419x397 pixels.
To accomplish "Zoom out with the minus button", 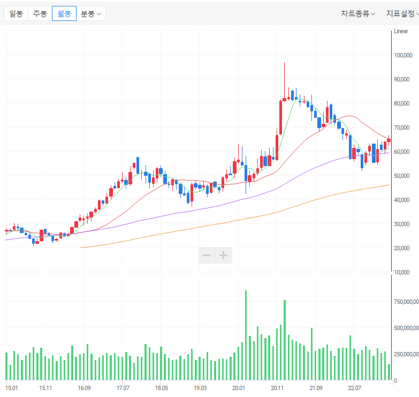I will tap(207, 255).
